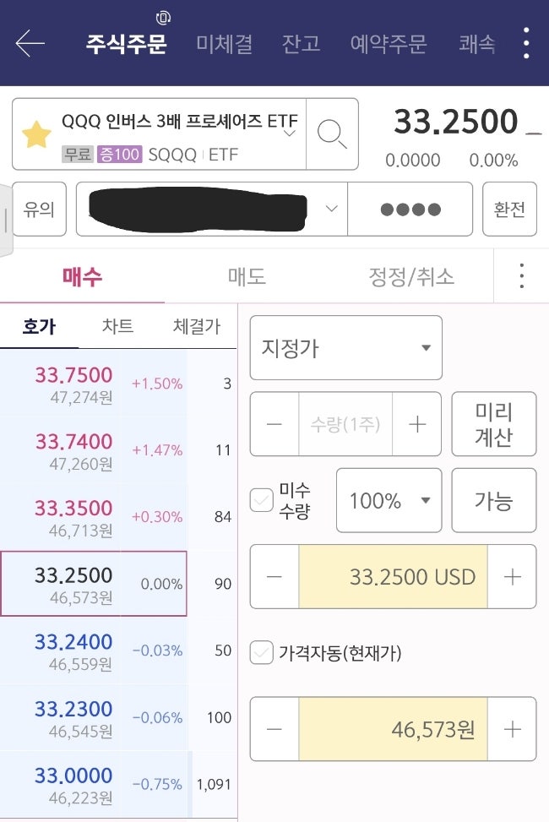This screenshot has height=822, width=549.
Task: Expand the account selector dropdown arrow
Action: 331,209
